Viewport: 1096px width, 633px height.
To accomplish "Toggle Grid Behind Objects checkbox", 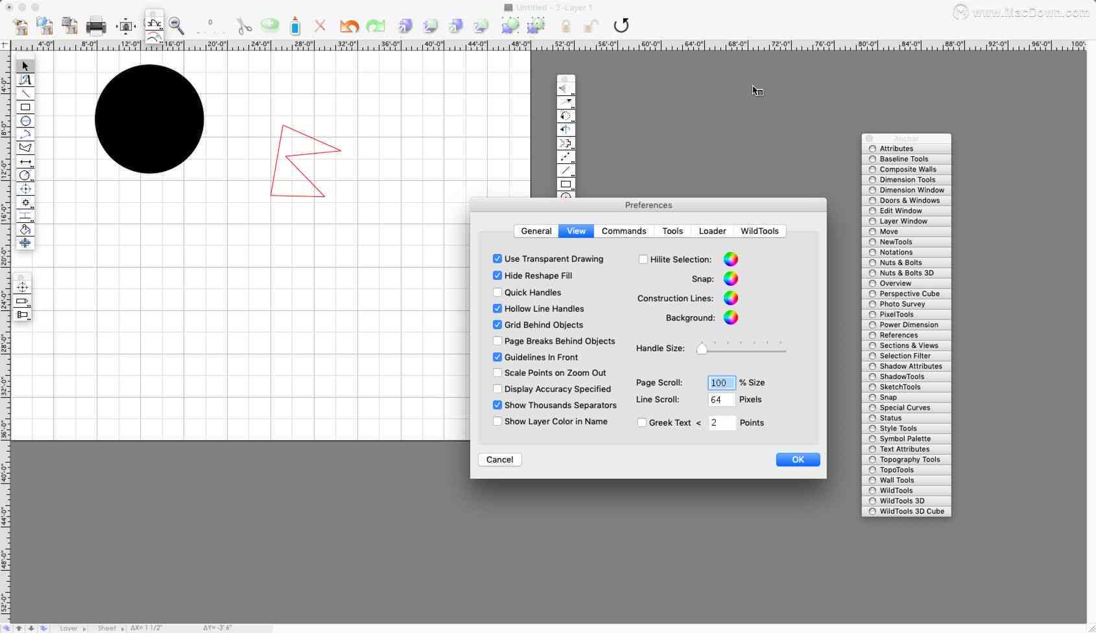I will pos(497,325).
